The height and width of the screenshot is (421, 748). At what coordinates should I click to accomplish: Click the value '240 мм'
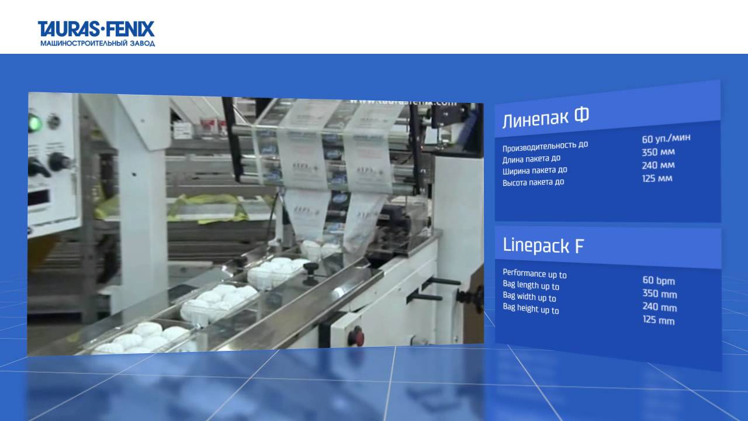(x=658, y=165)
